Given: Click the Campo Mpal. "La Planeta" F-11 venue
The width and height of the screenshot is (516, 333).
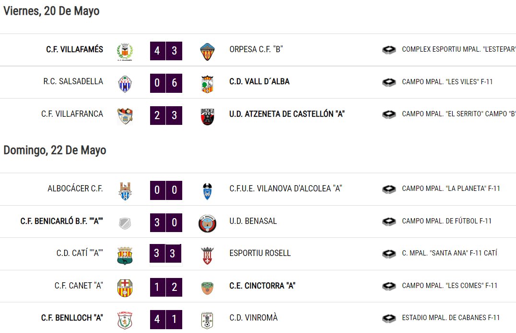Looking at the screenshot, I should [451, 189].
